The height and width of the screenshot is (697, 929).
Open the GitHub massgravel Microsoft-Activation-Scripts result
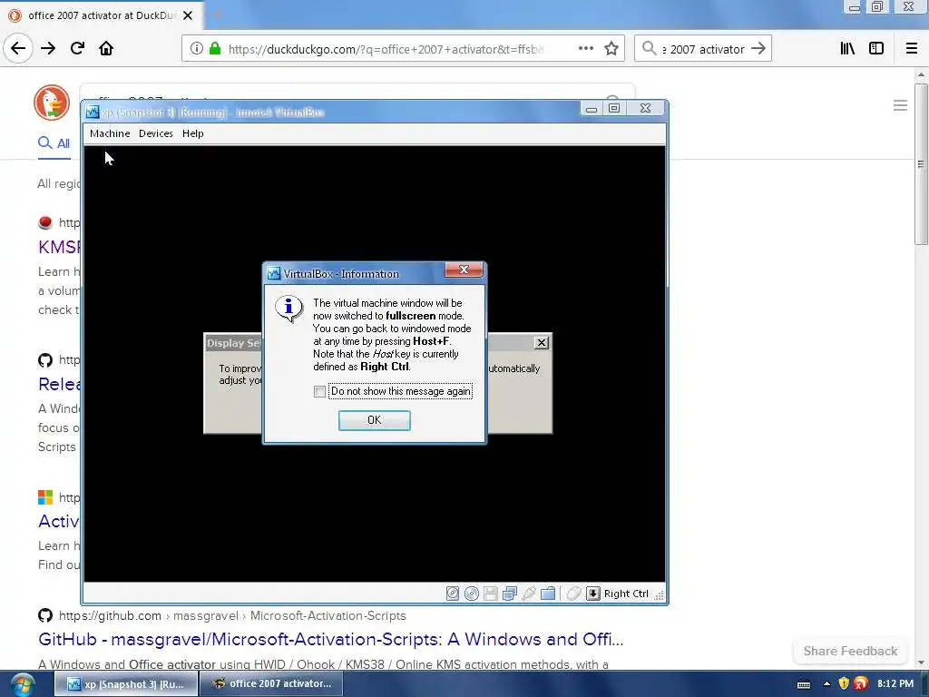tap(330, 640)
